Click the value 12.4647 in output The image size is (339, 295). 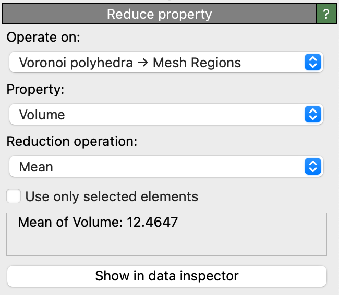[x=151, y=223]
